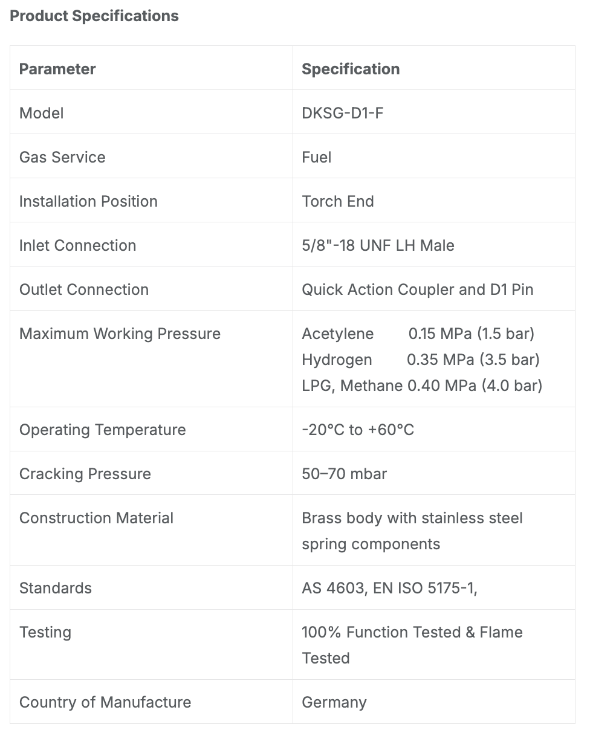Click the DKSG-D1-F model value

[x=342, y=113]
